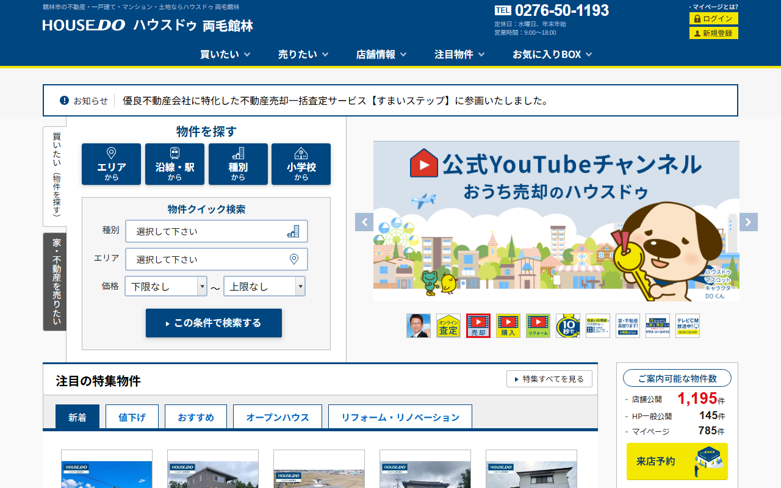Go to previous banner slide arrow

[x=364, y=222]
